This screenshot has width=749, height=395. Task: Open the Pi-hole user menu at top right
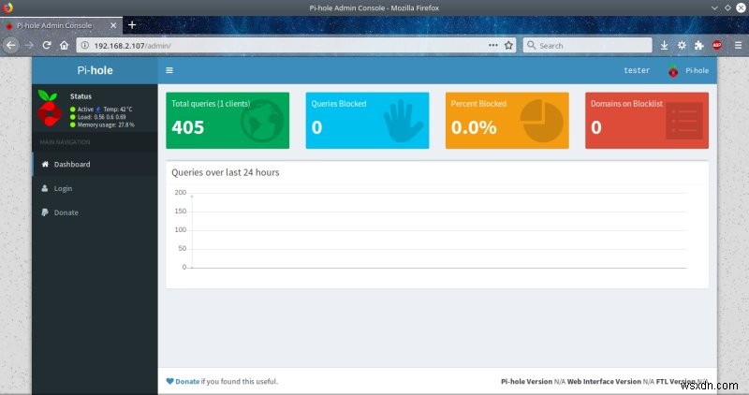click(x=688, y=71)
